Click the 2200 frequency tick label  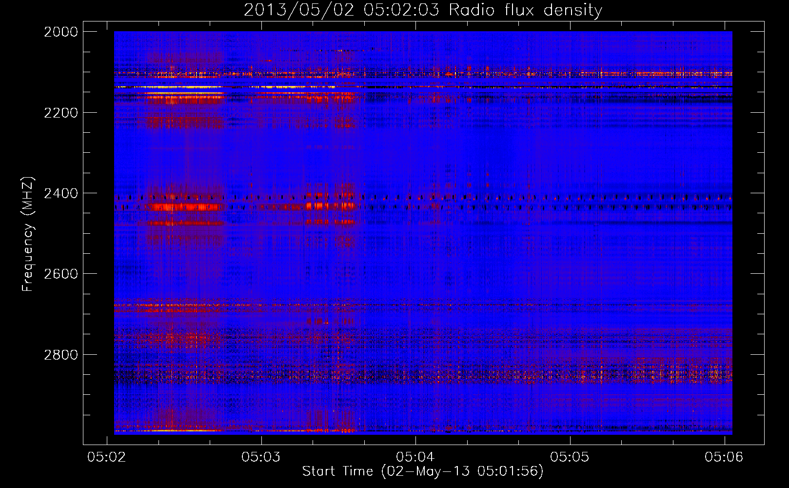click(x=61, y=113)
